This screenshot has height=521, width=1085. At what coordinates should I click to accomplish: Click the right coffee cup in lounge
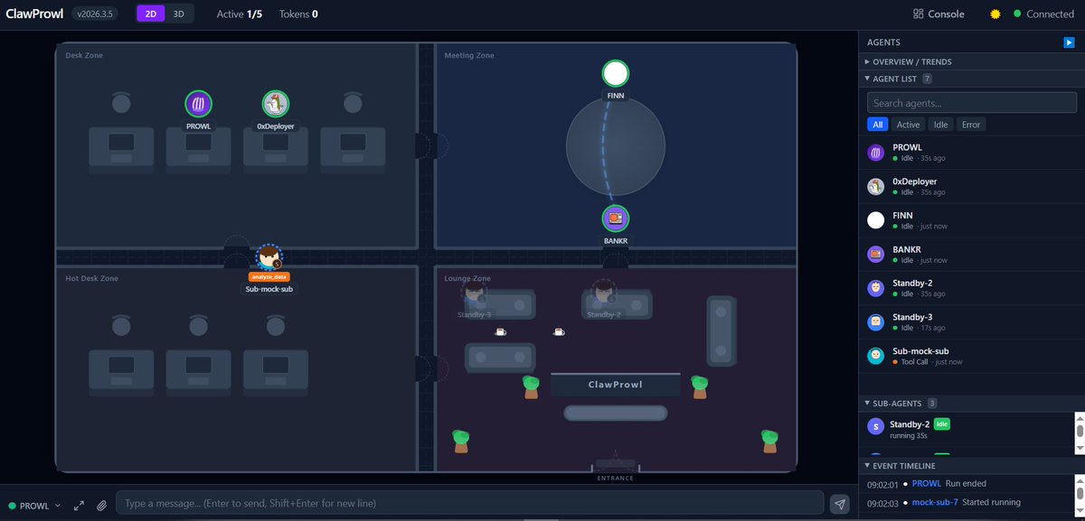[559, 331]
